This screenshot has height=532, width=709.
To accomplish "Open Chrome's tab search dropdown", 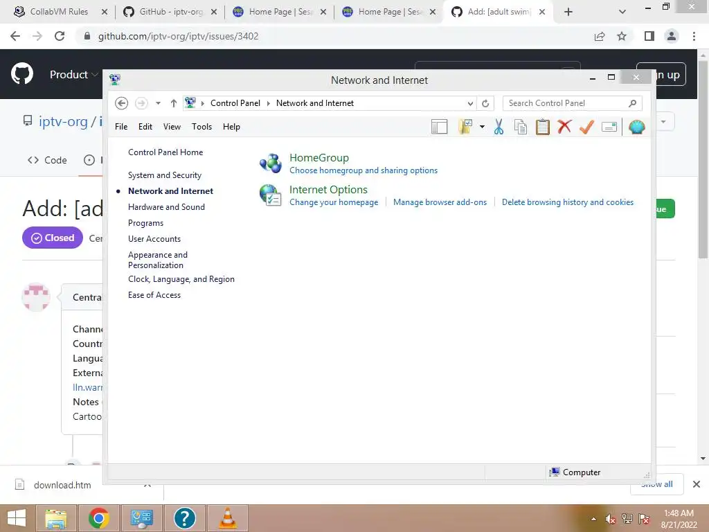I will point(622,12).
